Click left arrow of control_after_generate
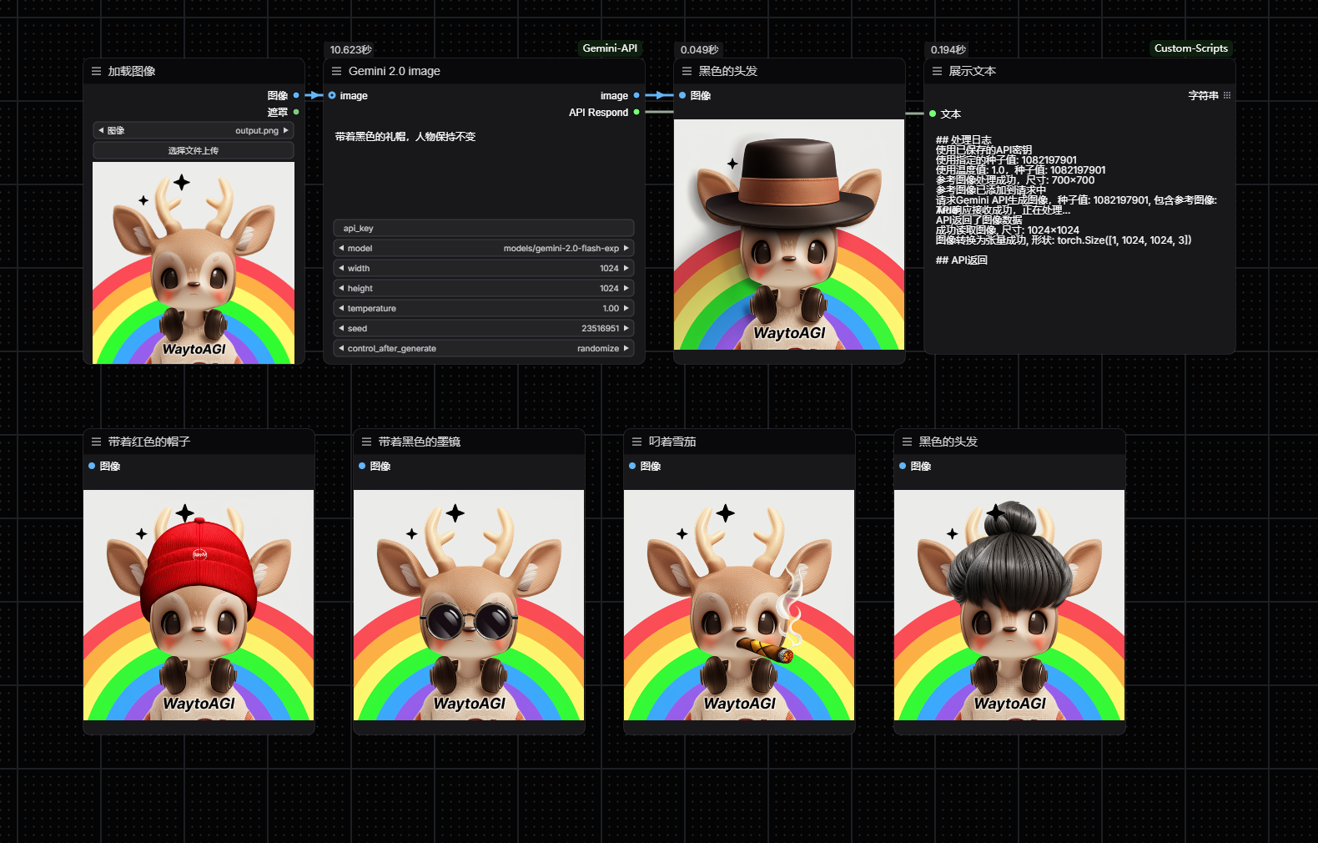Viewport: 1318px width, 843px height. pyautogui.click(x=341, y=348)
